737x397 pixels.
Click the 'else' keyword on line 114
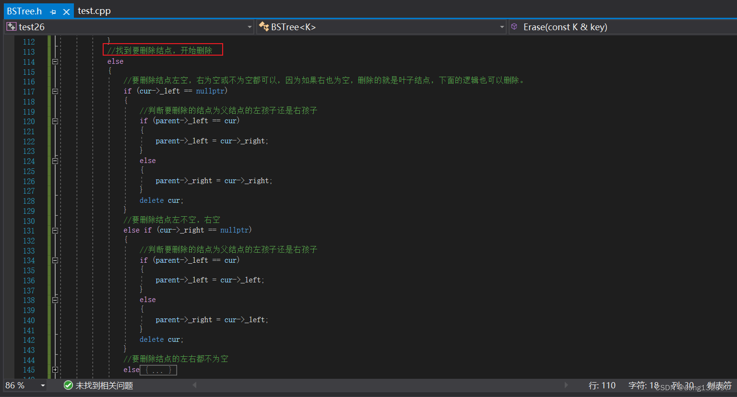pyautogui.click(x=115, y=61)
